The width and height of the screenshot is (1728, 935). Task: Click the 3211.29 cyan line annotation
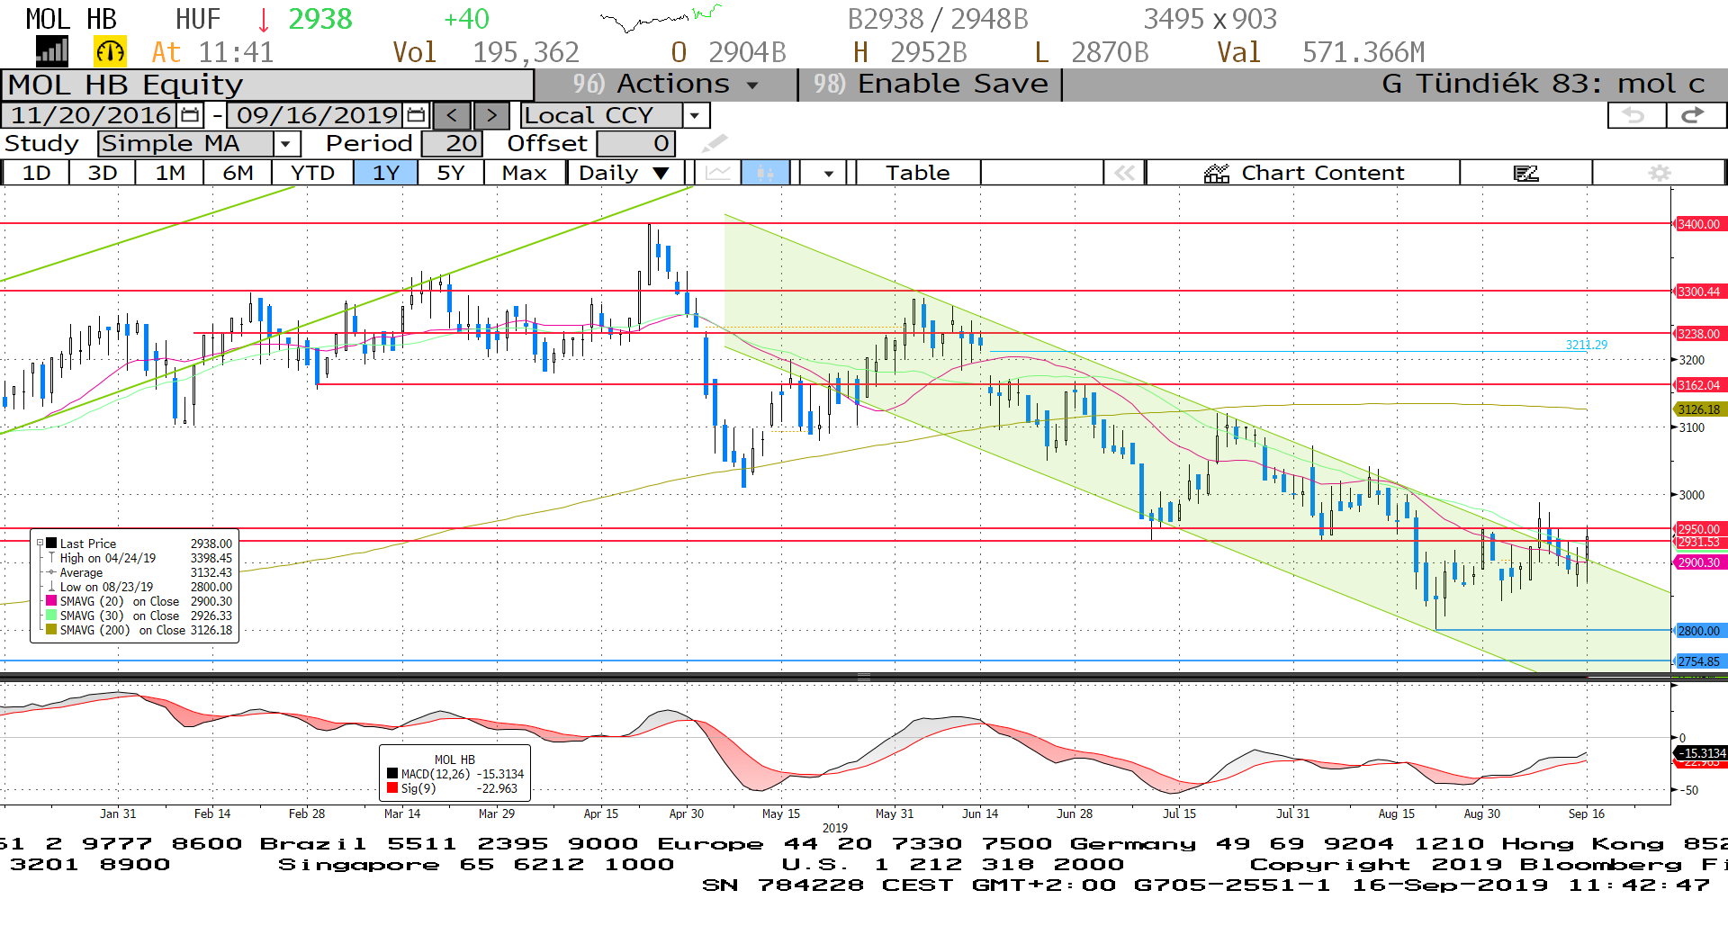coord(1586,345)
